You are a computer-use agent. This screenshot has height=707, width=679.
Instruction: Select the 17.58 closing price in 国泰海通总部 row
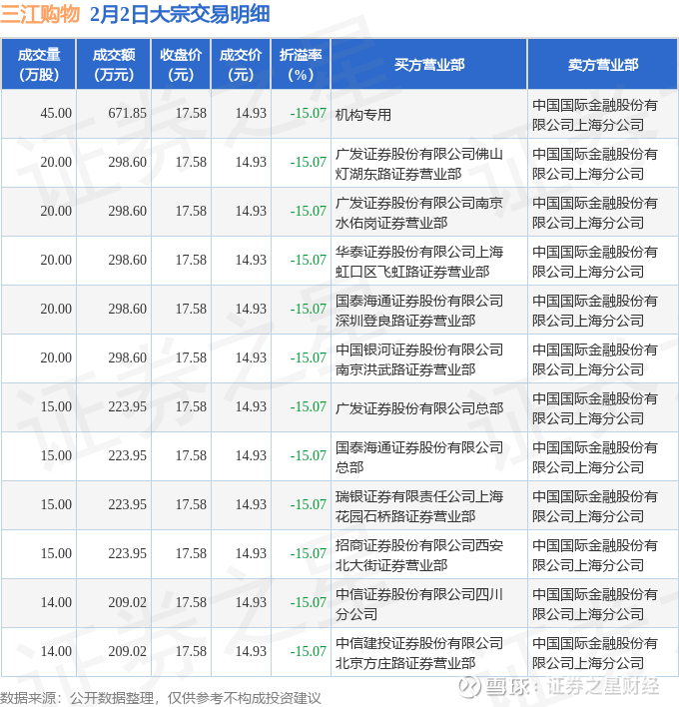click(181, 456)
